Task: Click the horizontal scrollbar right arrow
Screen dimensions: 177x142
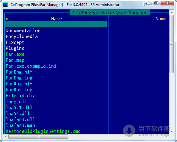Action: tap(167, 136)
